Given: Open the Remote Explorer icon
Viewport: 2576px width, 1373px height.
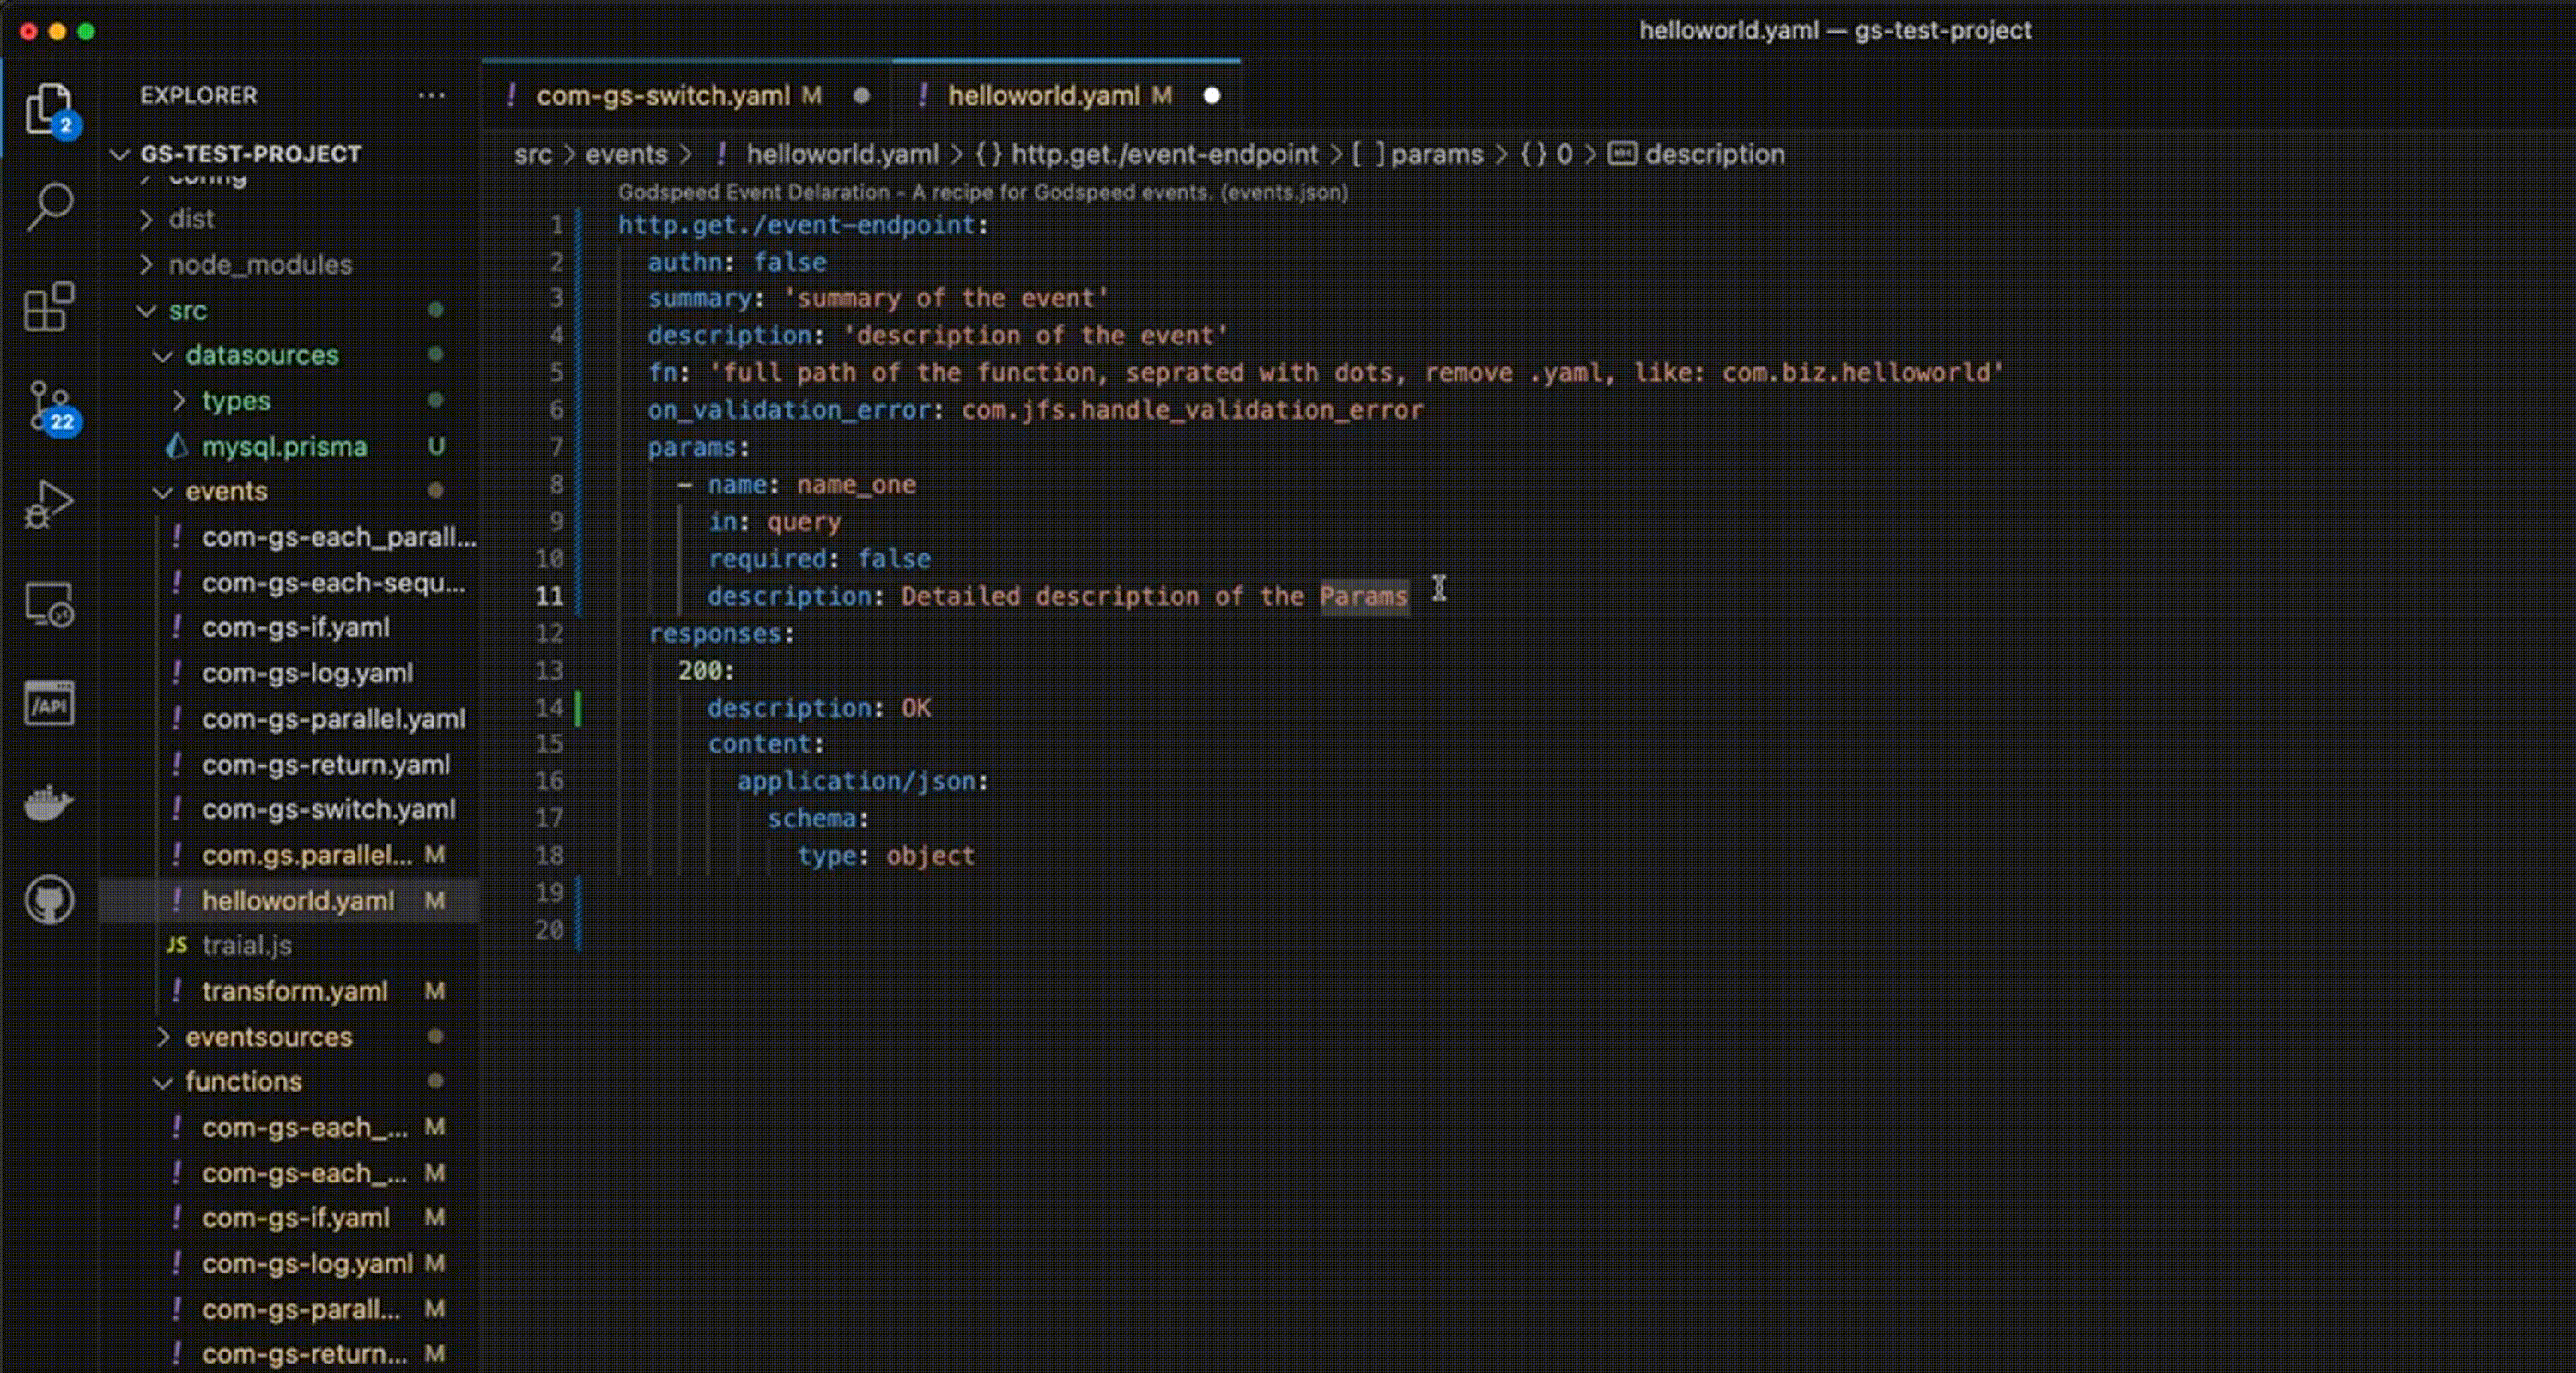Looking at the screenshot, I should tap(49, 605).
